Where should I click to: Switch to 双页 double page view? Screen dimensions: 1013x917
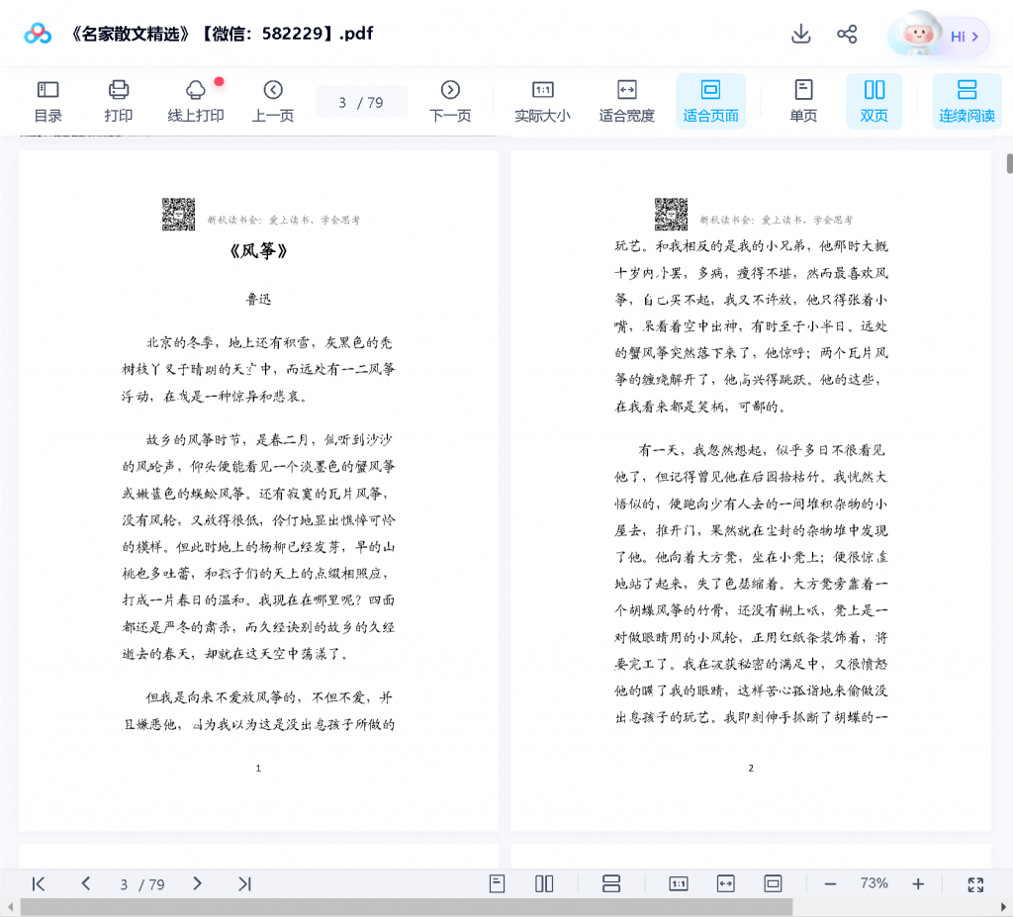point(875,102)
